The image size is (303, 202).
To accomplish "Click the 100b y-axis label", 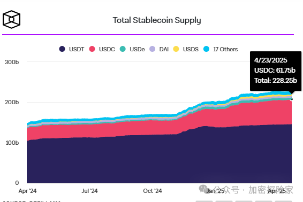I will (x=12, y=143).
